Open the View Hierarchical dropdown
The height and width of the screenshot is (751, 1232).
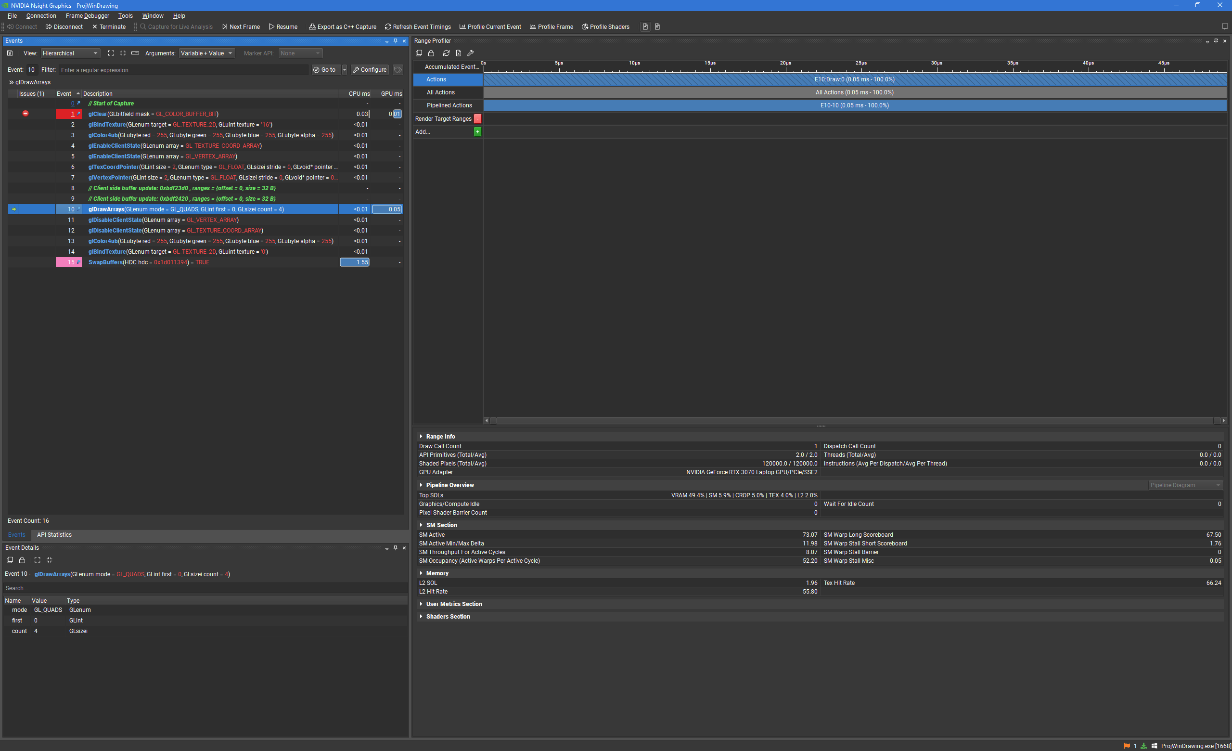tap(70, 53)
